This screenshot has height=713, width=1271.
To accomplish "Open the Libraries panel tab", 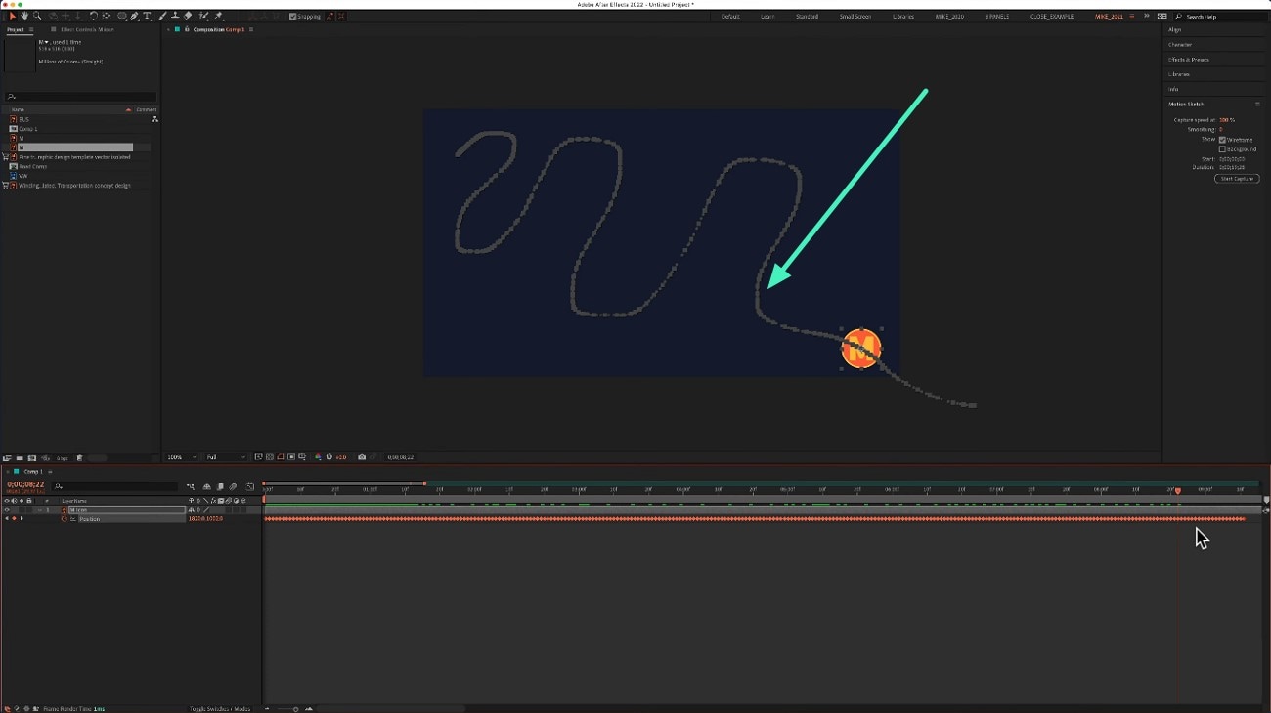I will pos(1178,73).
